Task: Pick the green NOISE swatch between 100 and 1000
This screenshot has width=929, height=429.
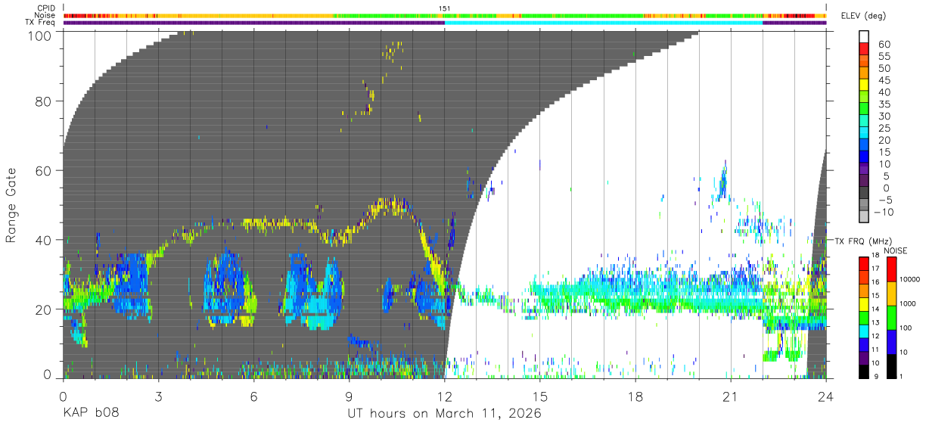Action: point(891,318)
